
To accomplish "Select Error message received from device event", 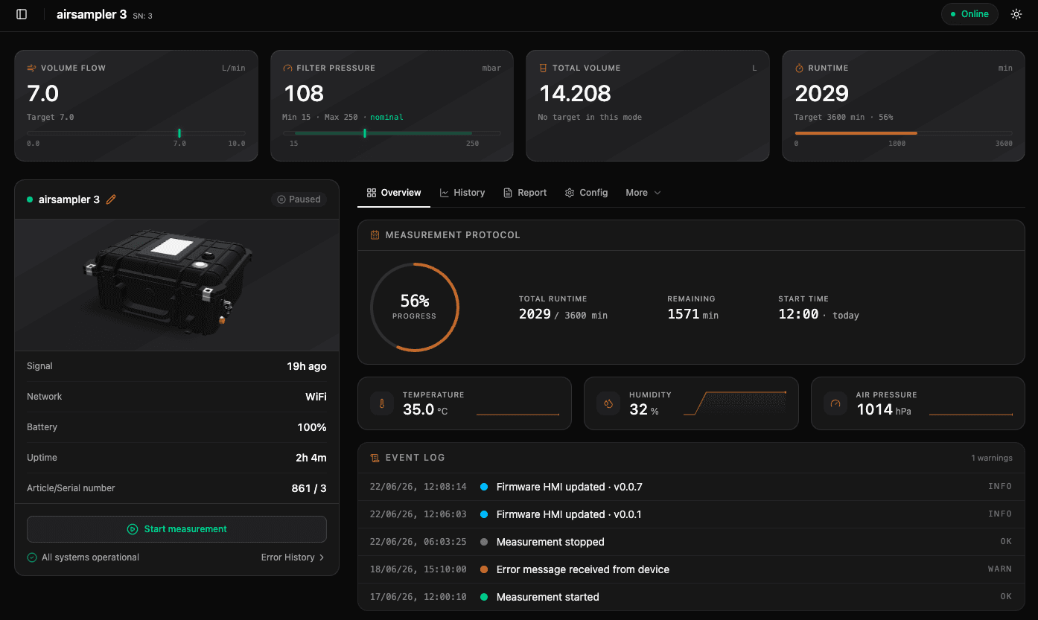I will 691,569.
